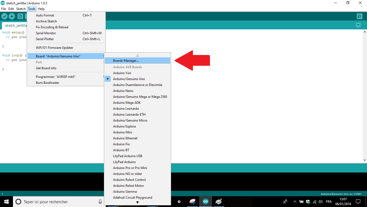Screen dimensions: 367x207
Task: Choose Fix Encoding & Reload
Action: click(x=66, y=27)
